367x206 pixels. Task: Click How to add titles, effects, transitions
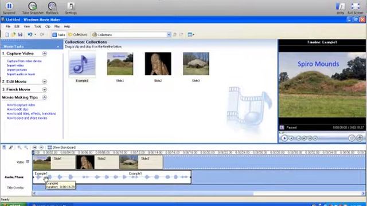click(x=32, y=114)
